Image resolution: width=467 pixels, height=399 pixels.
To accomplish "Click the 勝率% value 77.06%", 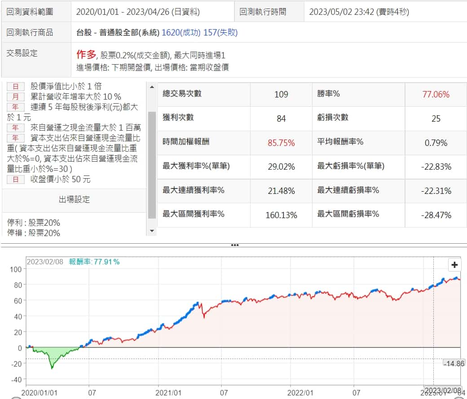I will [x=436, y=94].
